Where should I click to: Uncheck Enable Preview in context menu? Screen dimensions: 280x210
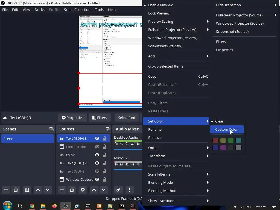point(176,5)
